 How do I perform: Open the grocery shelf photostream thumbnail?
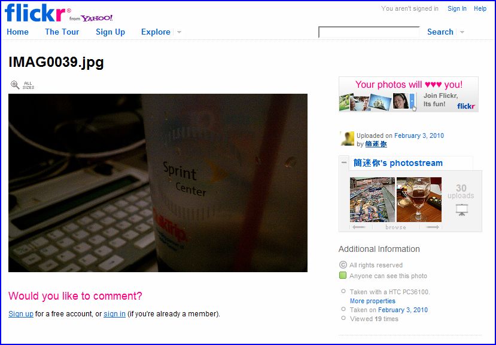[x=372, y=199]
